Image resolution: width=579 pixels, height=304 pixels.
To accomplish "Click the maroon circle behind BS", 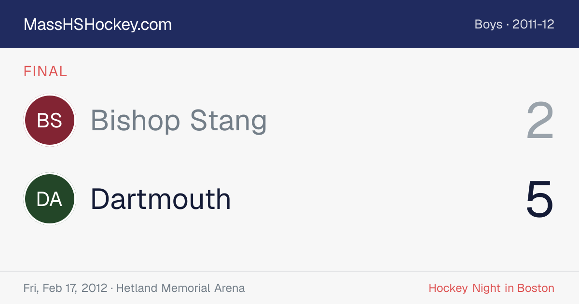I will tap(50, 120).
